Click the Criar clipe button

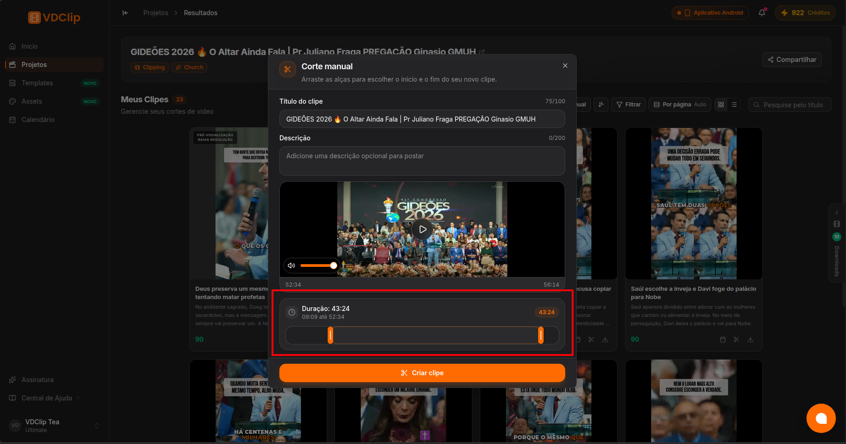point(422,373)
